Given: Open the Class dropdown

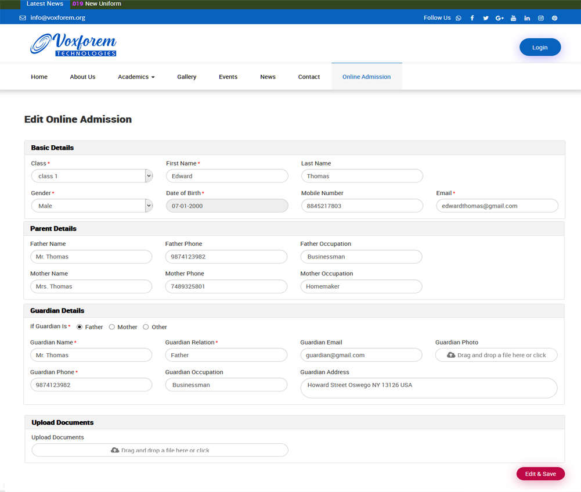Looking at the screenshot, I should pyautogui.click(x=92, y=176).
